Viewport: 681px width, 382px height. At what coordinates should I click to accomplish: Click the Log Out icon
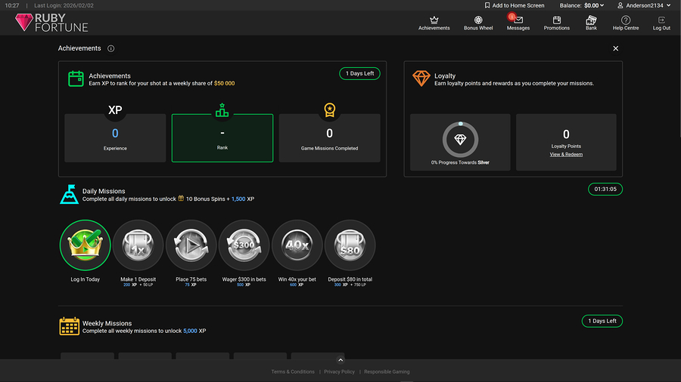[661, 23]
